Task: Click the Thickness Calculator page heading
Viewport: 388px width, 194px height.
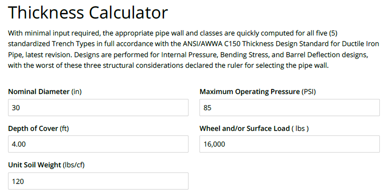Action: 88,13
